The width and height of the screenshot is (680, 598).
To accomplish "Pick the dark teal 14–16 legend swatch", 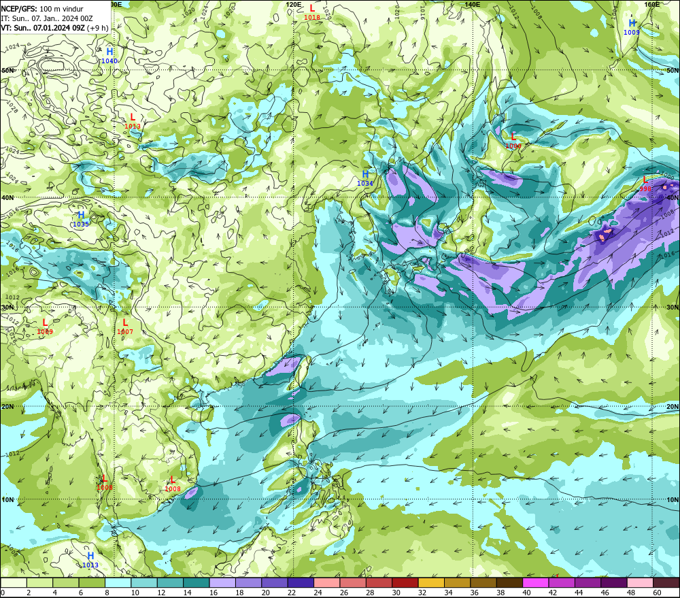I will point(197,582).
